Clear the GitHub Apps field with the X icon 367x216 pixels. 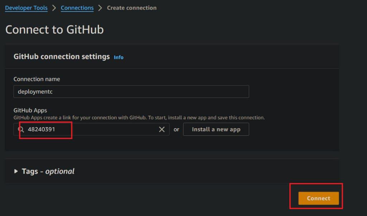tap(162, 129)
